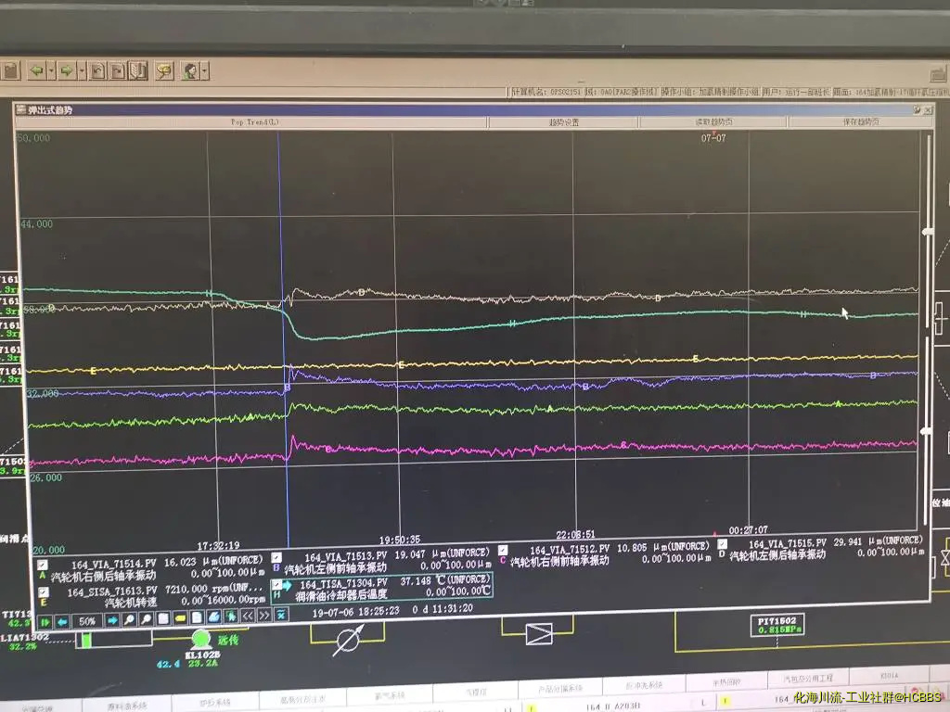Open the 读取趋势页 menu item
The width and height of the screenshot is (950, 712).
(x=712, y=122)
